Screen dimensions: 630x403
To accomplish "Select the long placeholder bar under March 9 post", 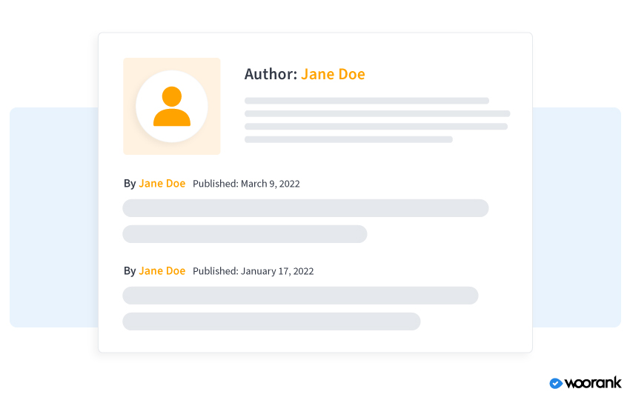I will (305, 208).
